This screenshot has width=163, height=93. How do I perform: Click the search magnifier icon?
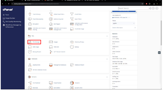click(x=150, y=8)
